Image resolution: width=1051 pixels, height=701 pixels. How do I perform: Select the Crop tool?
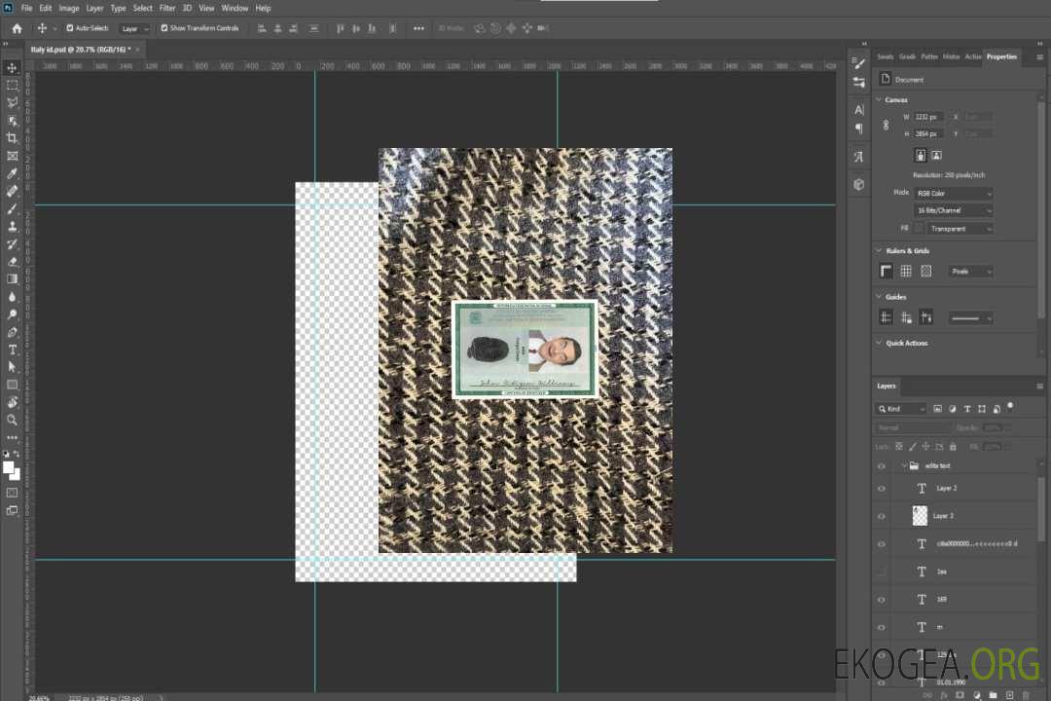12,138
